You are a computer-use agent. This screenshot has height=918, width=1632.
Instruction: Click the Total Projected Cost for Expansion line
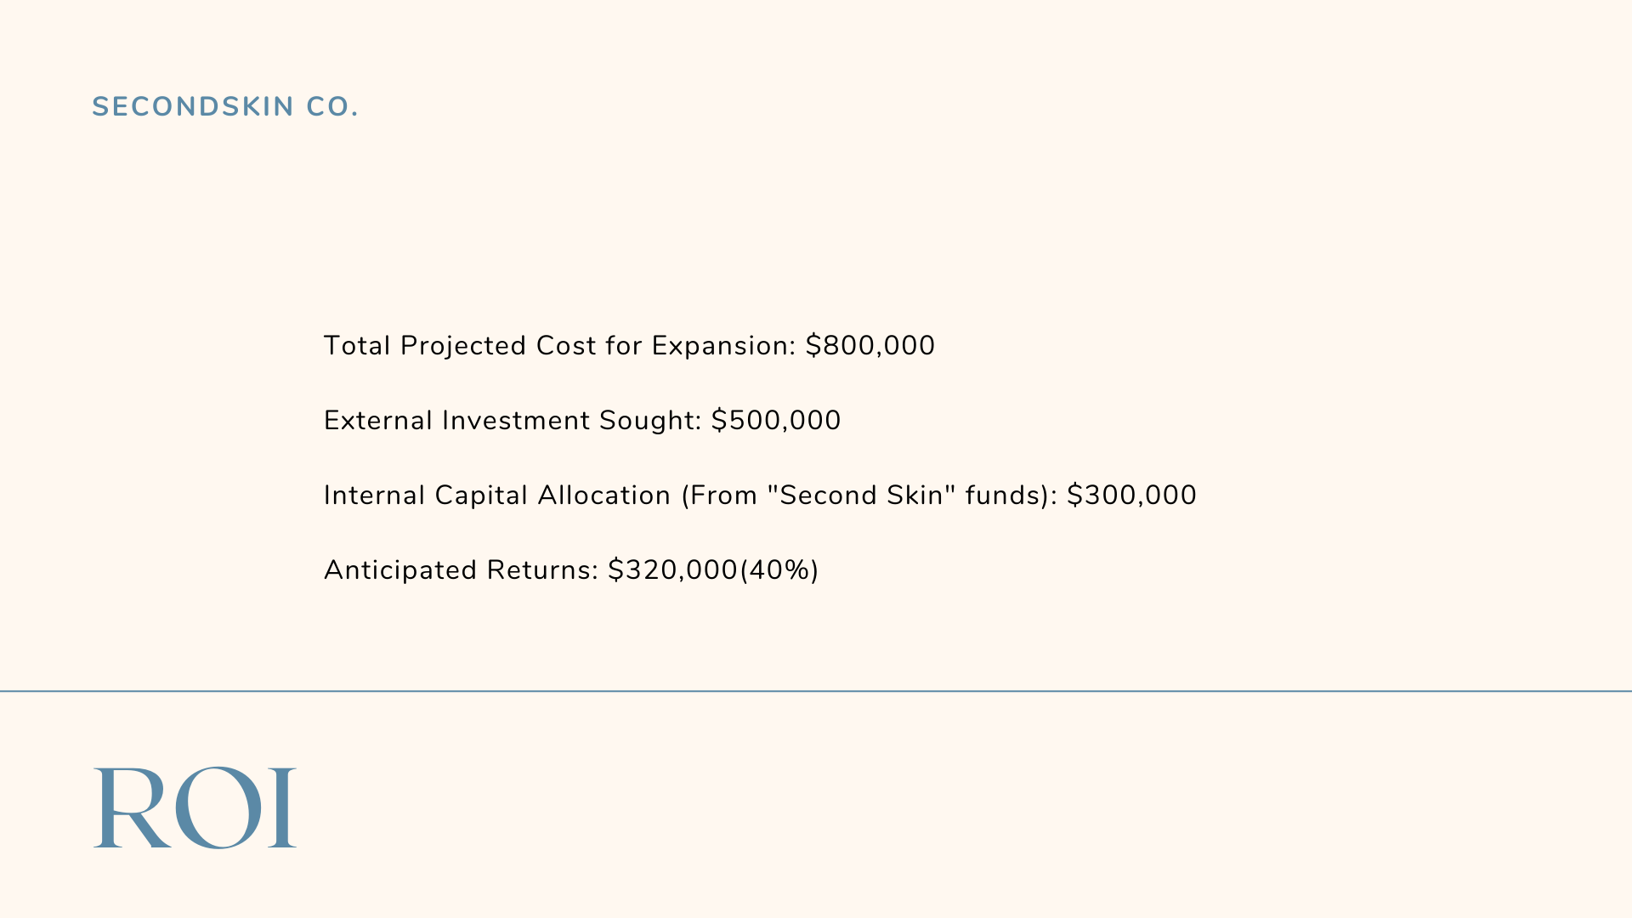pyautogui.click(x=629, y=346)
